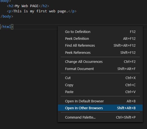Choose Peek Definition from context menu
The height and width of the screenshot is (129, 147).
click(100, 39)
